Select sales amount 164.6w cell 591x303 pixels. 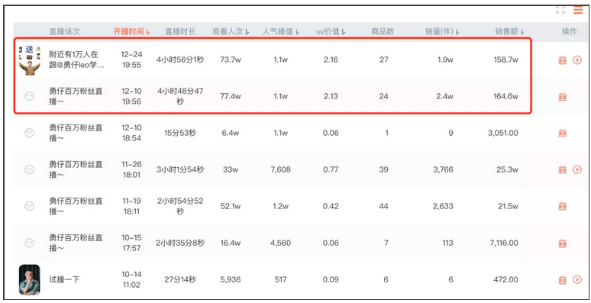point(505,96)
